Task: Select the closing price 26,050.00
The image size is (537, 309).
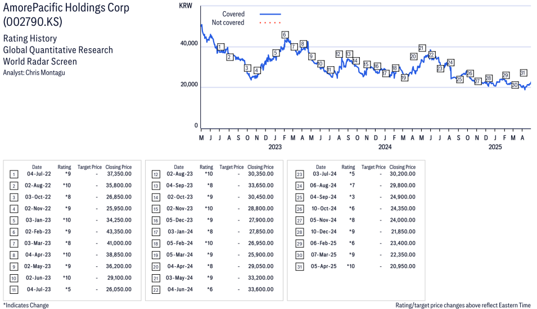Action: [119, 289]
